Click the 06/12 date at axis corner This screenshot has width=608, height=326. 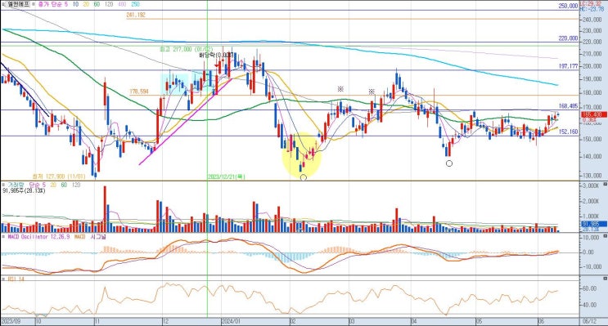coord(589,321)
